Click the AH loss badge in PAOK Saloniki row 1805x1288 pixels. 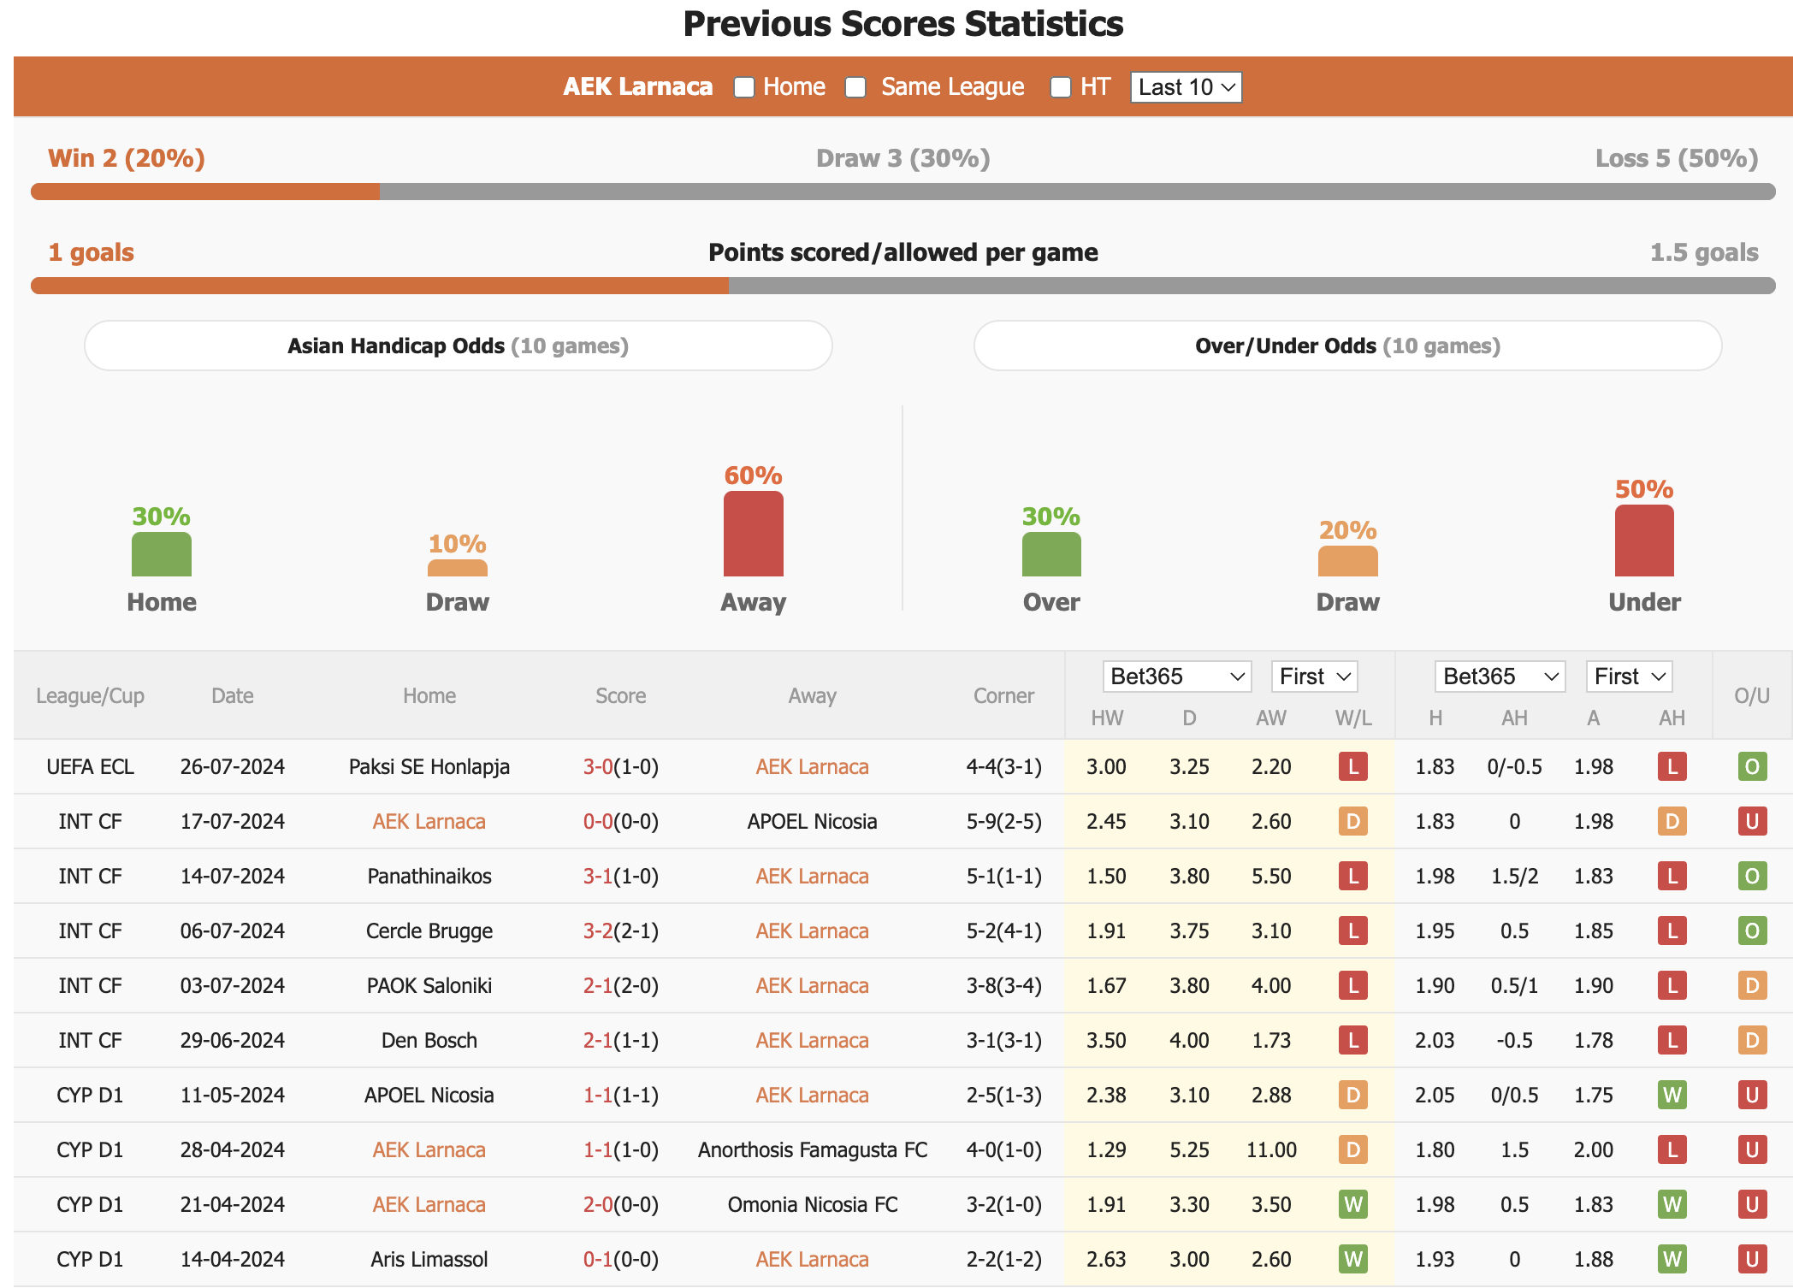[x=1672, y=985]
